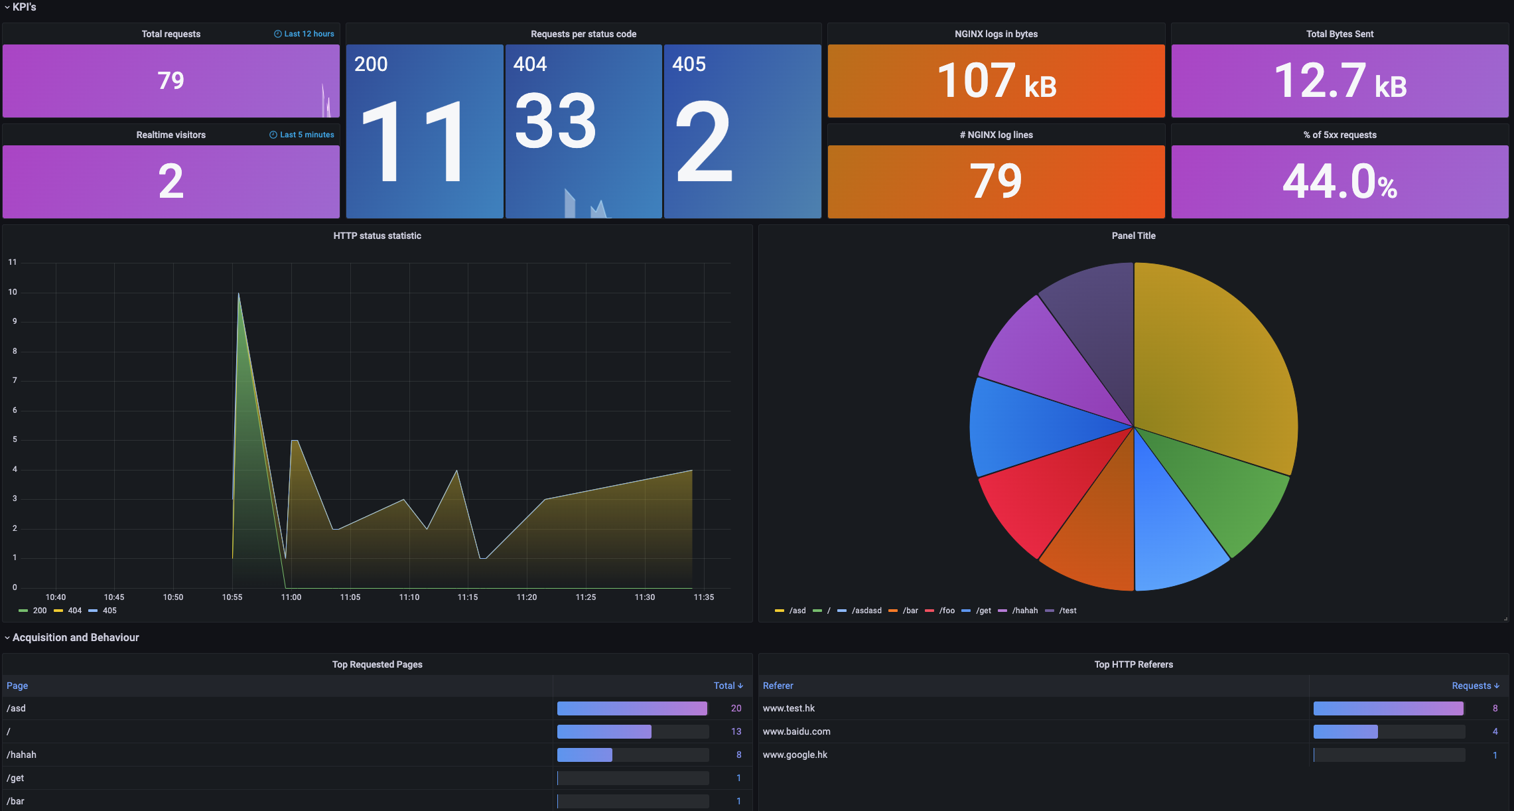Click the green 200 series color marker
This screenshot has height=811, width=1514.
(24, 611)
